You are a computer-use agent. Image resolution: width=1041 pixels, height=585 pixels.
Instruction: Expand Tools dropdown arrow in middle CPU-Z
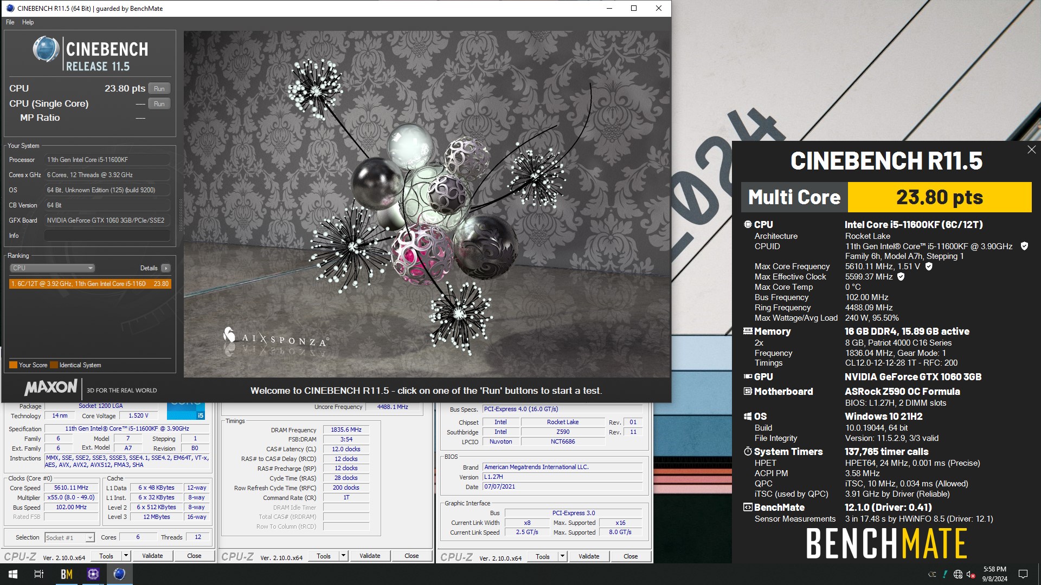pos(343,556)
